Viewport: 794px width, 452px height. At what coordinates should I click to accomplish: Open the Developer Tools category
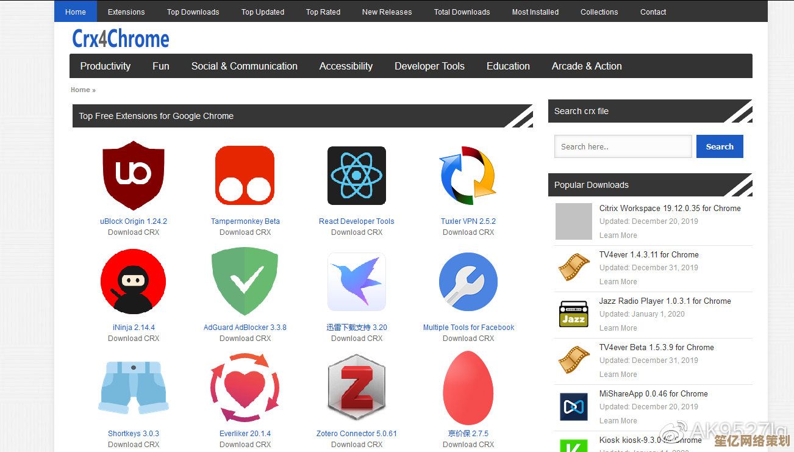click(429, 66)
